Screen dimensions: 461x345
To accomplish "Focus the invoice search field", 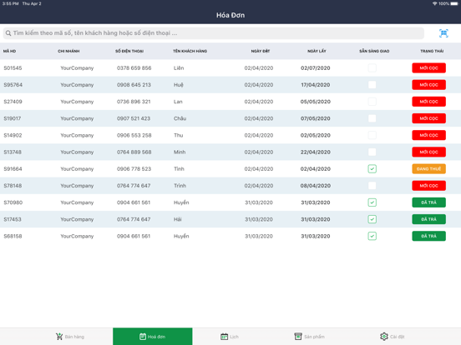I will [x=214, y=33].
